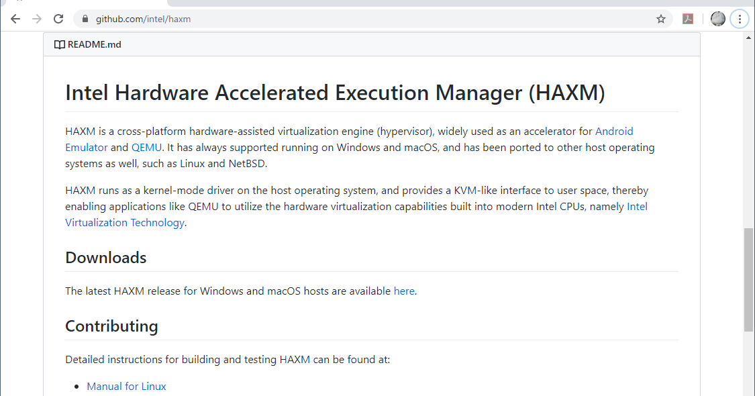
Task: Click the Intel Virtualization Technology link
Action: pyautogui.click(x=125, y=222)
